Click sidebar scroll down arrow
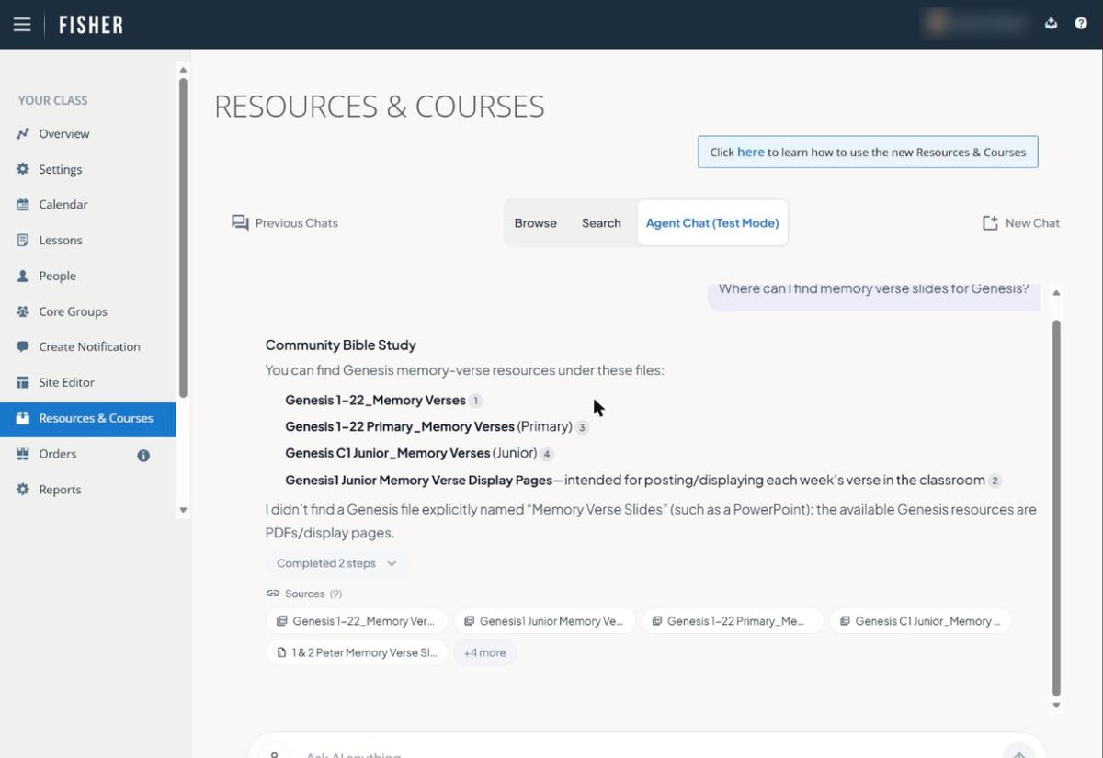This screenshot has width=1103, height=758. pos(183,510)
